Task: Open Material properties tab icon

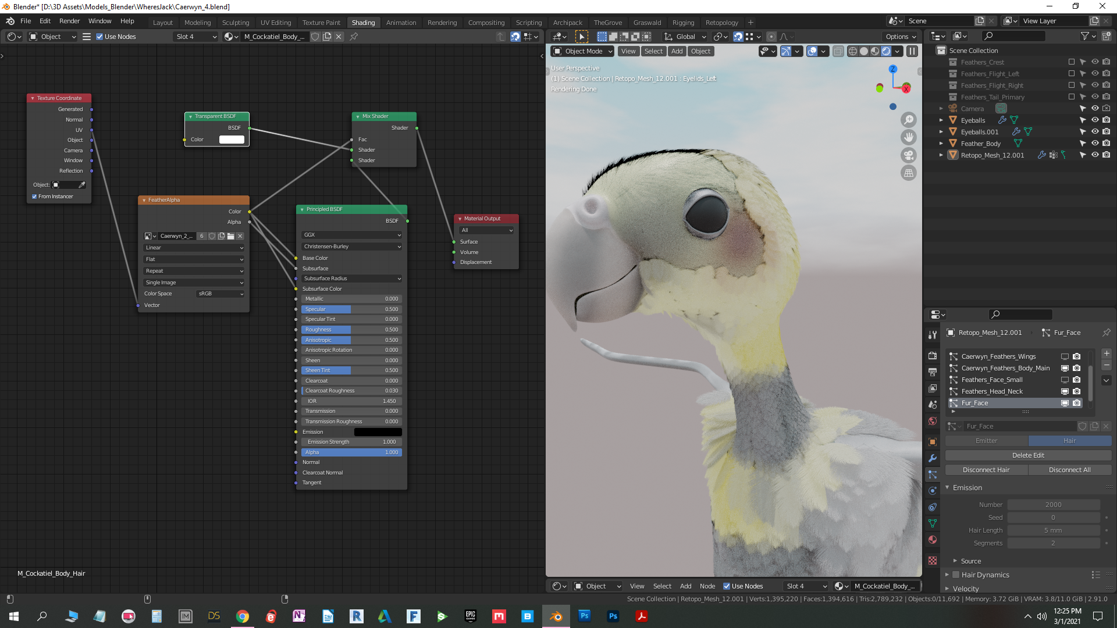Action: [x=933, y=540]
